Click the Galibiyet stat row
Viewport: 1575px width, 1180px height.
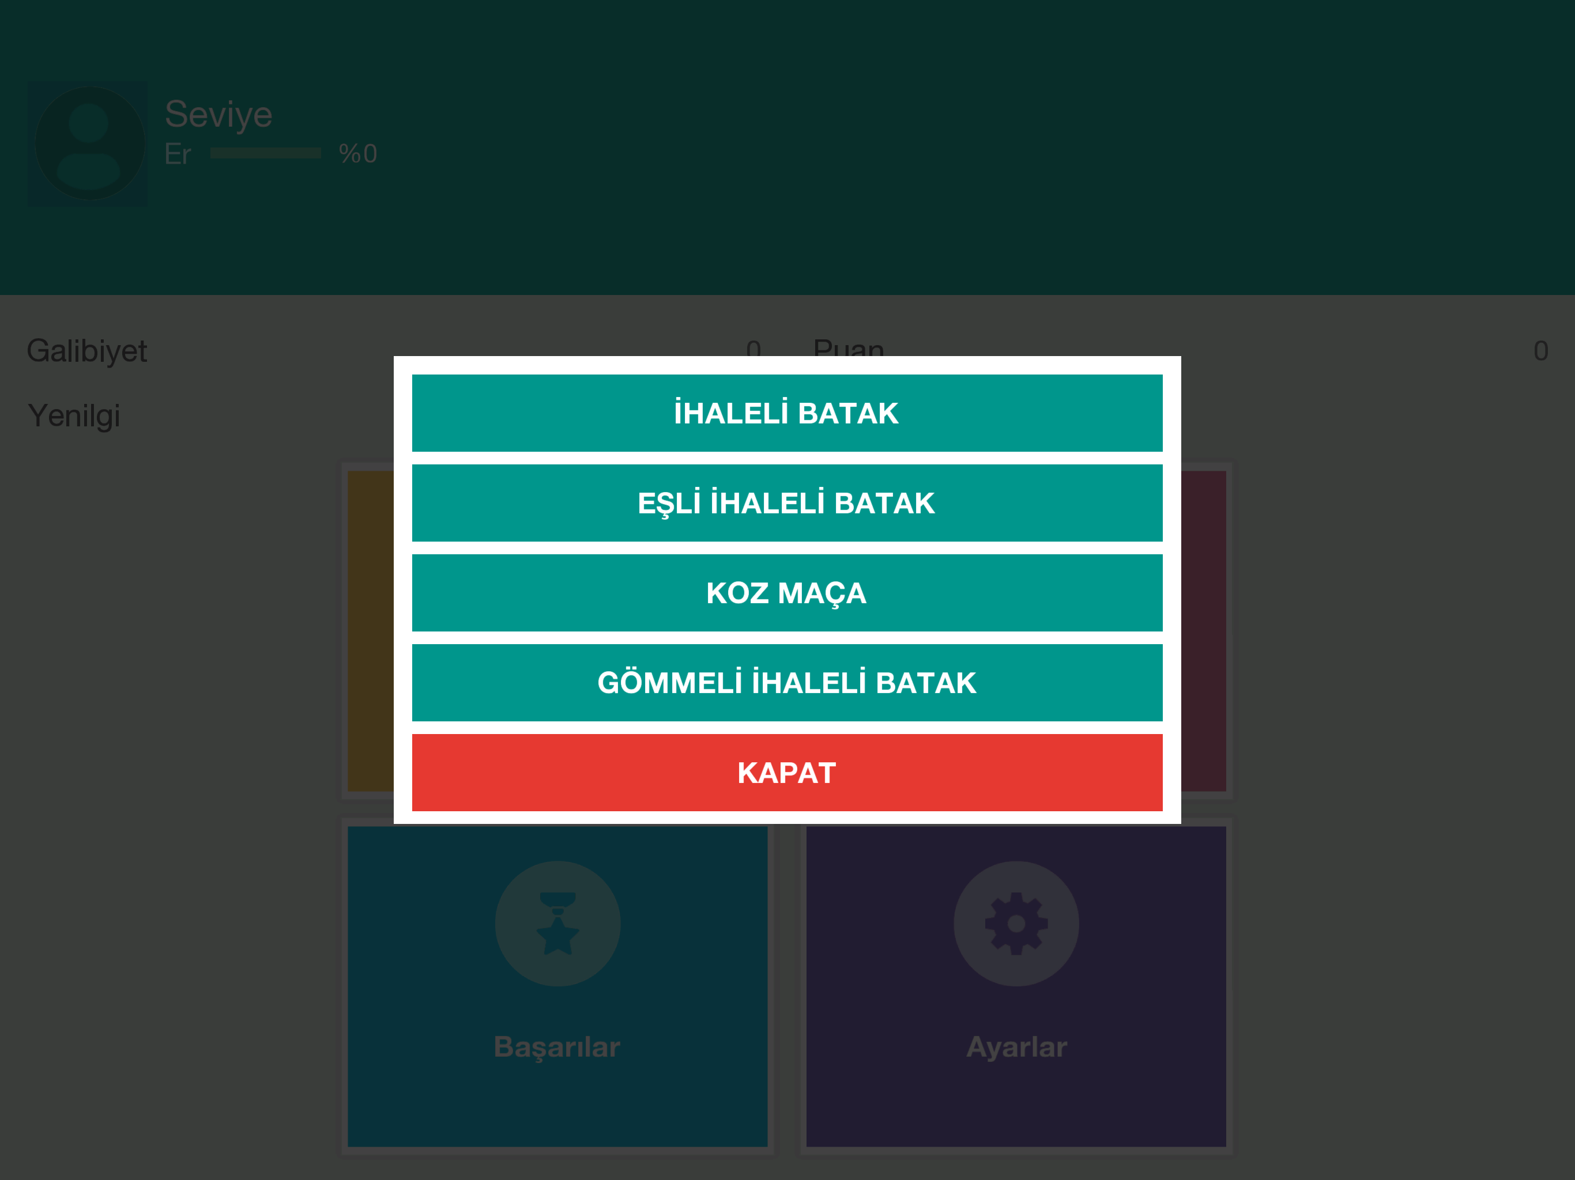pyautogui.click(x=87, y=351)
